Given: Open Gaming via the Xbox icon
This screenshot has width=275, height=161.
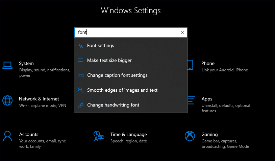Looking at the screenshot, I should (190, 136).
